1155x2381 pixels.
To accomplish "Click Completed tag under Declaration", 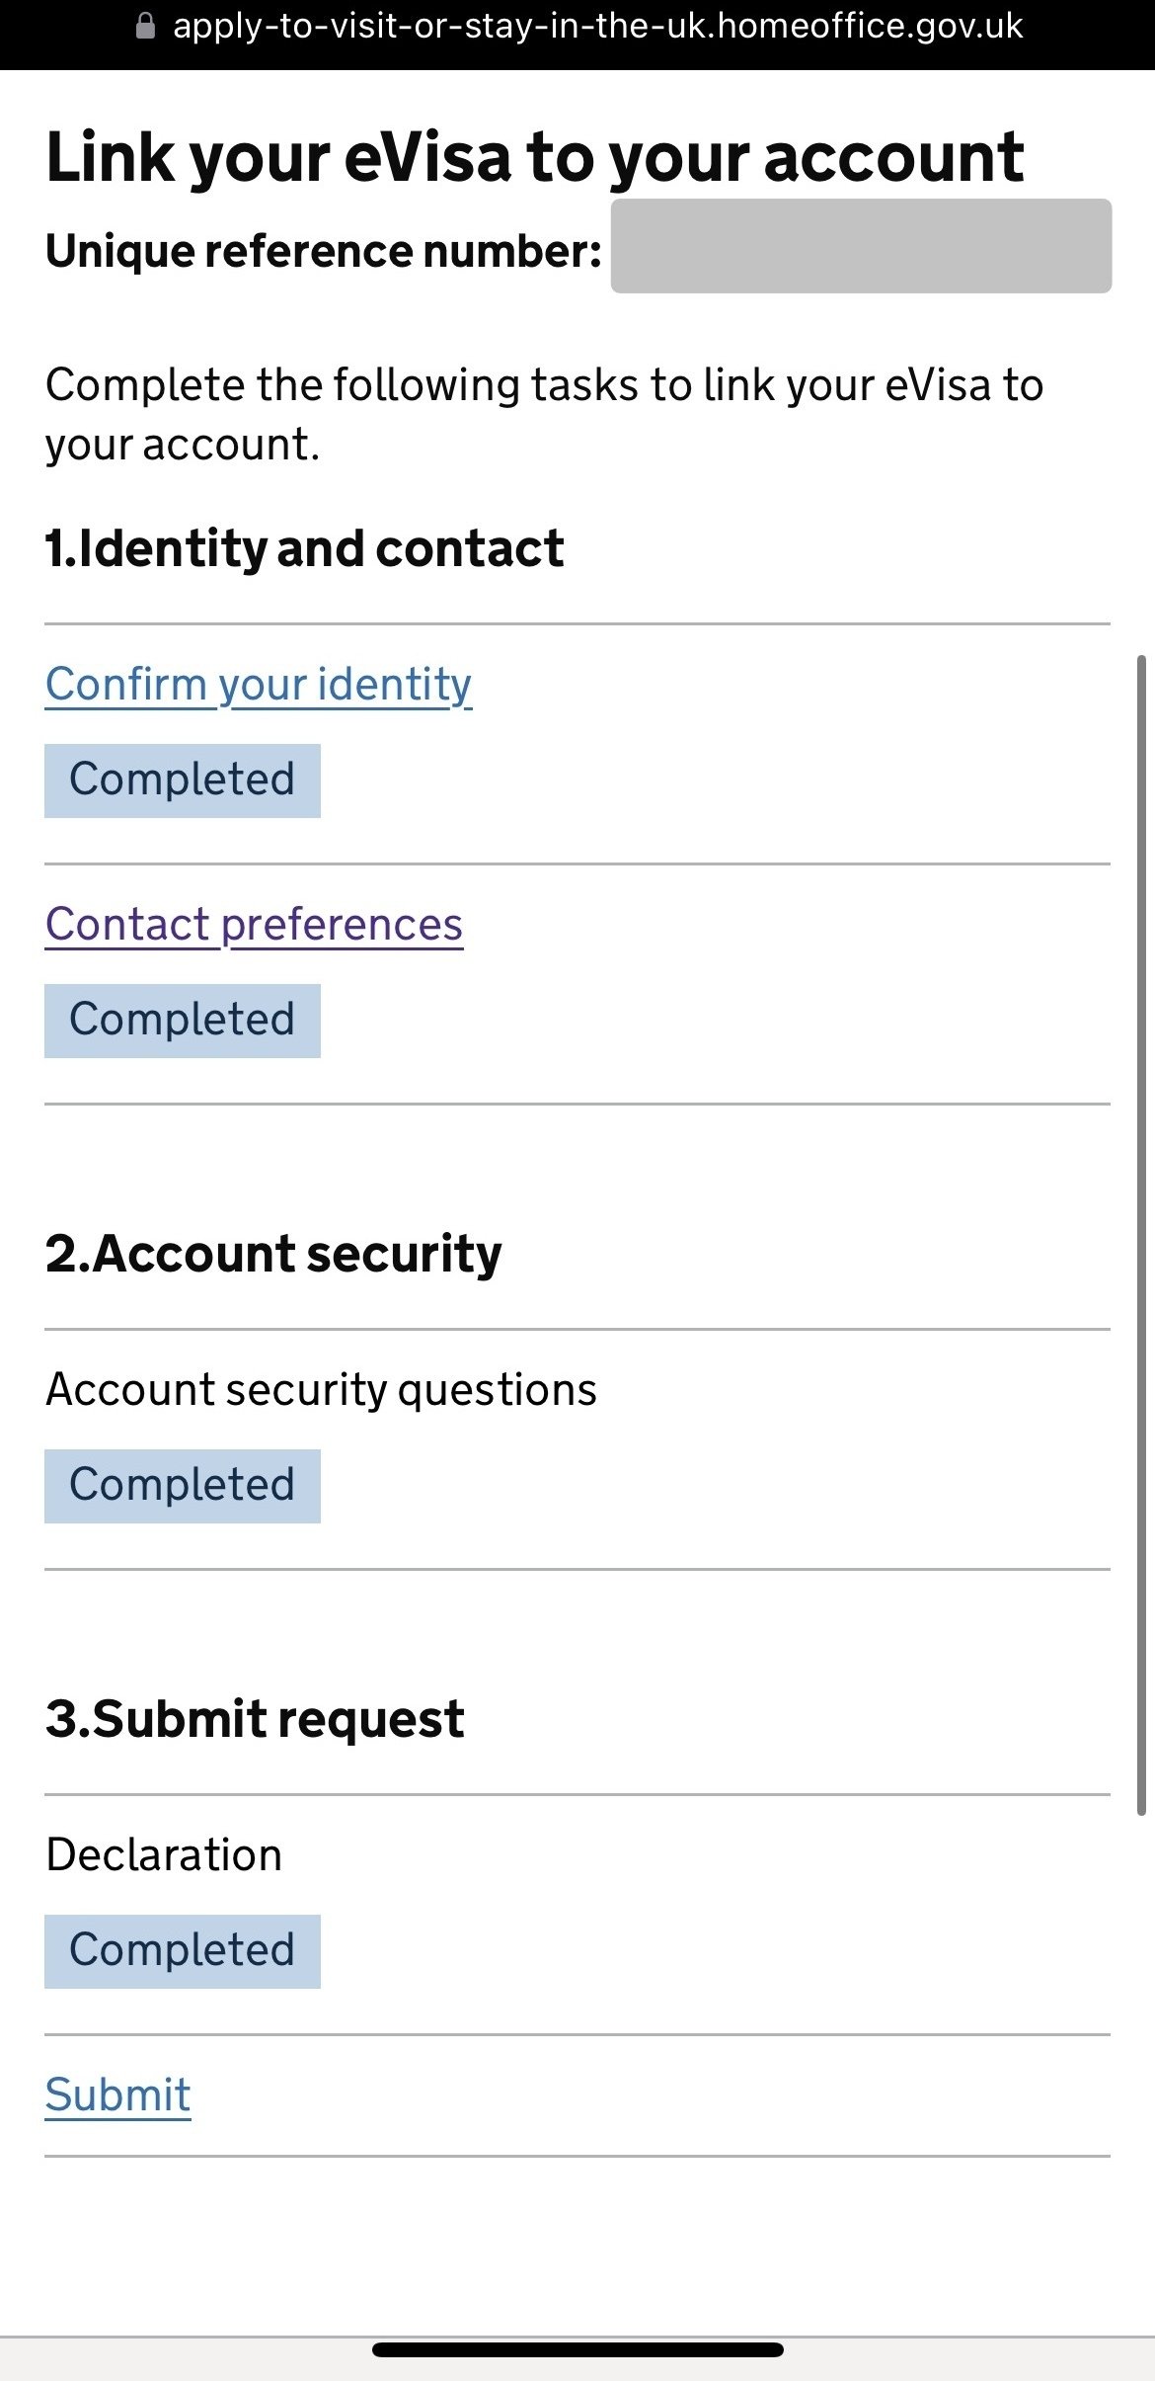I will click(x=183, y=1951).
